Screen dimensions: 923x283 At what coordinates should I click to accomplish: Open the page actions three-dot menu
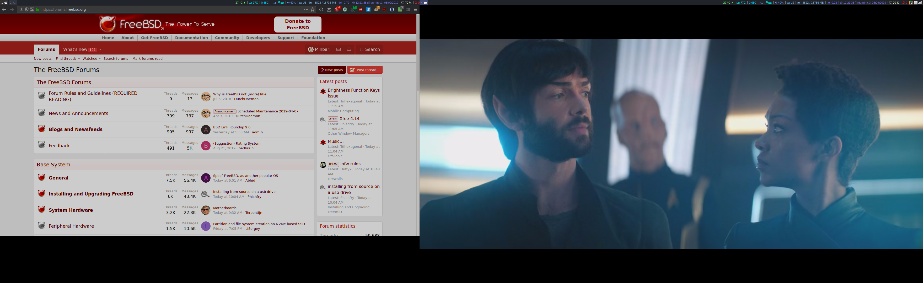pos(306,10)
